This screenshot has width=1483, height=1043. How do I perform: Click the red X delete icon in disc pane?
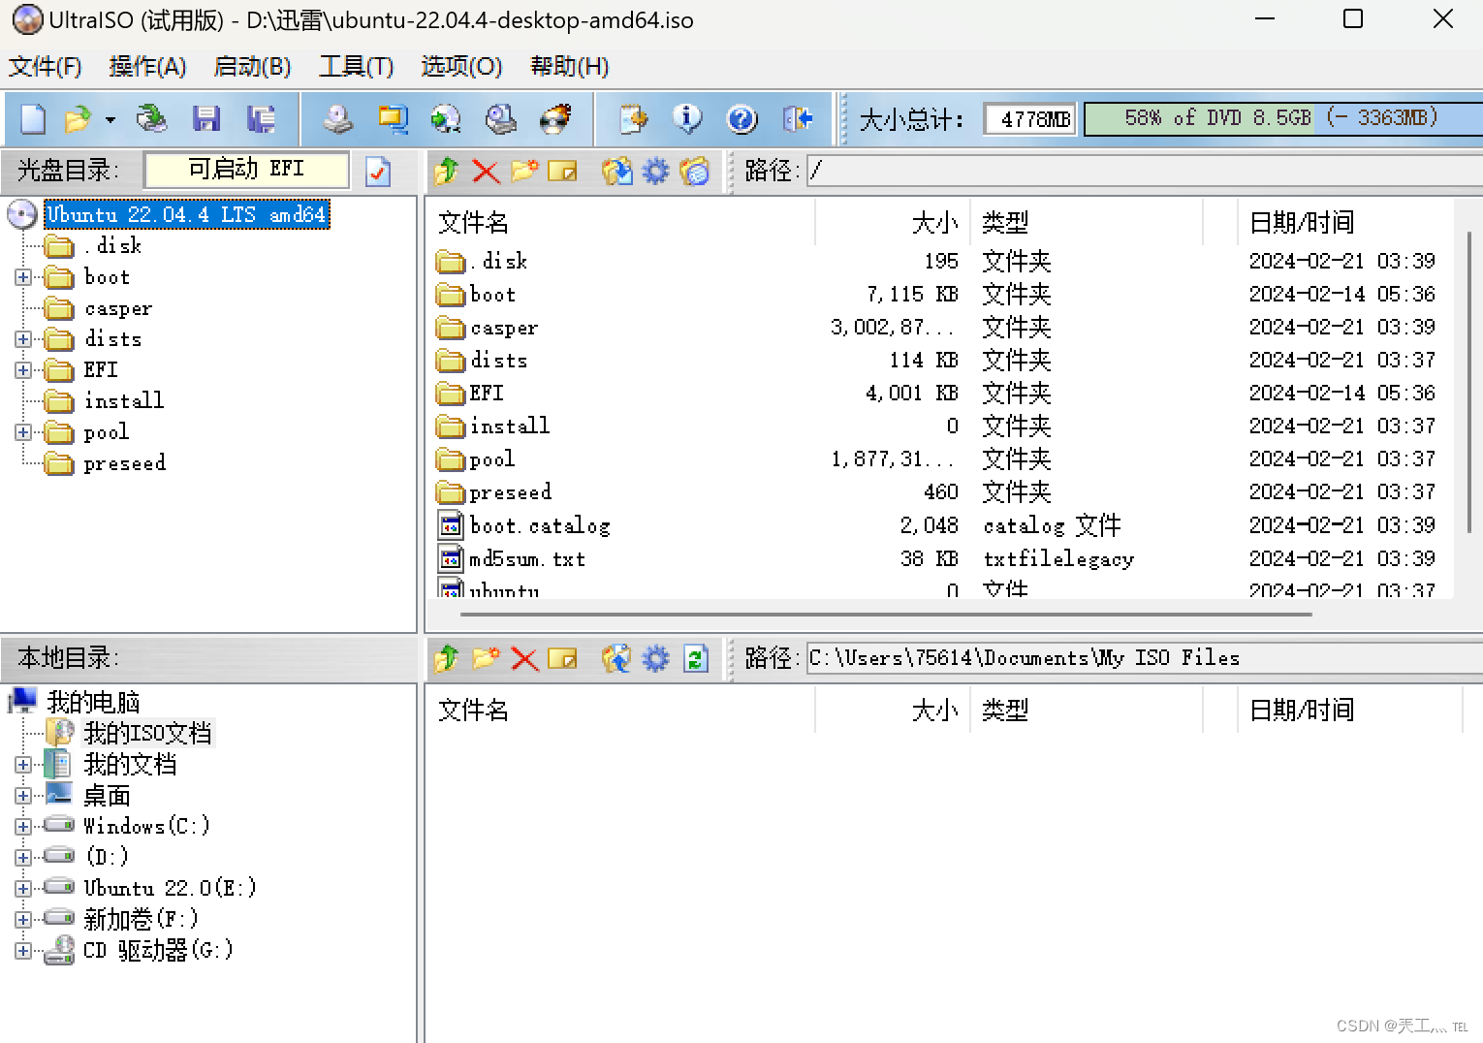[486, 172]
